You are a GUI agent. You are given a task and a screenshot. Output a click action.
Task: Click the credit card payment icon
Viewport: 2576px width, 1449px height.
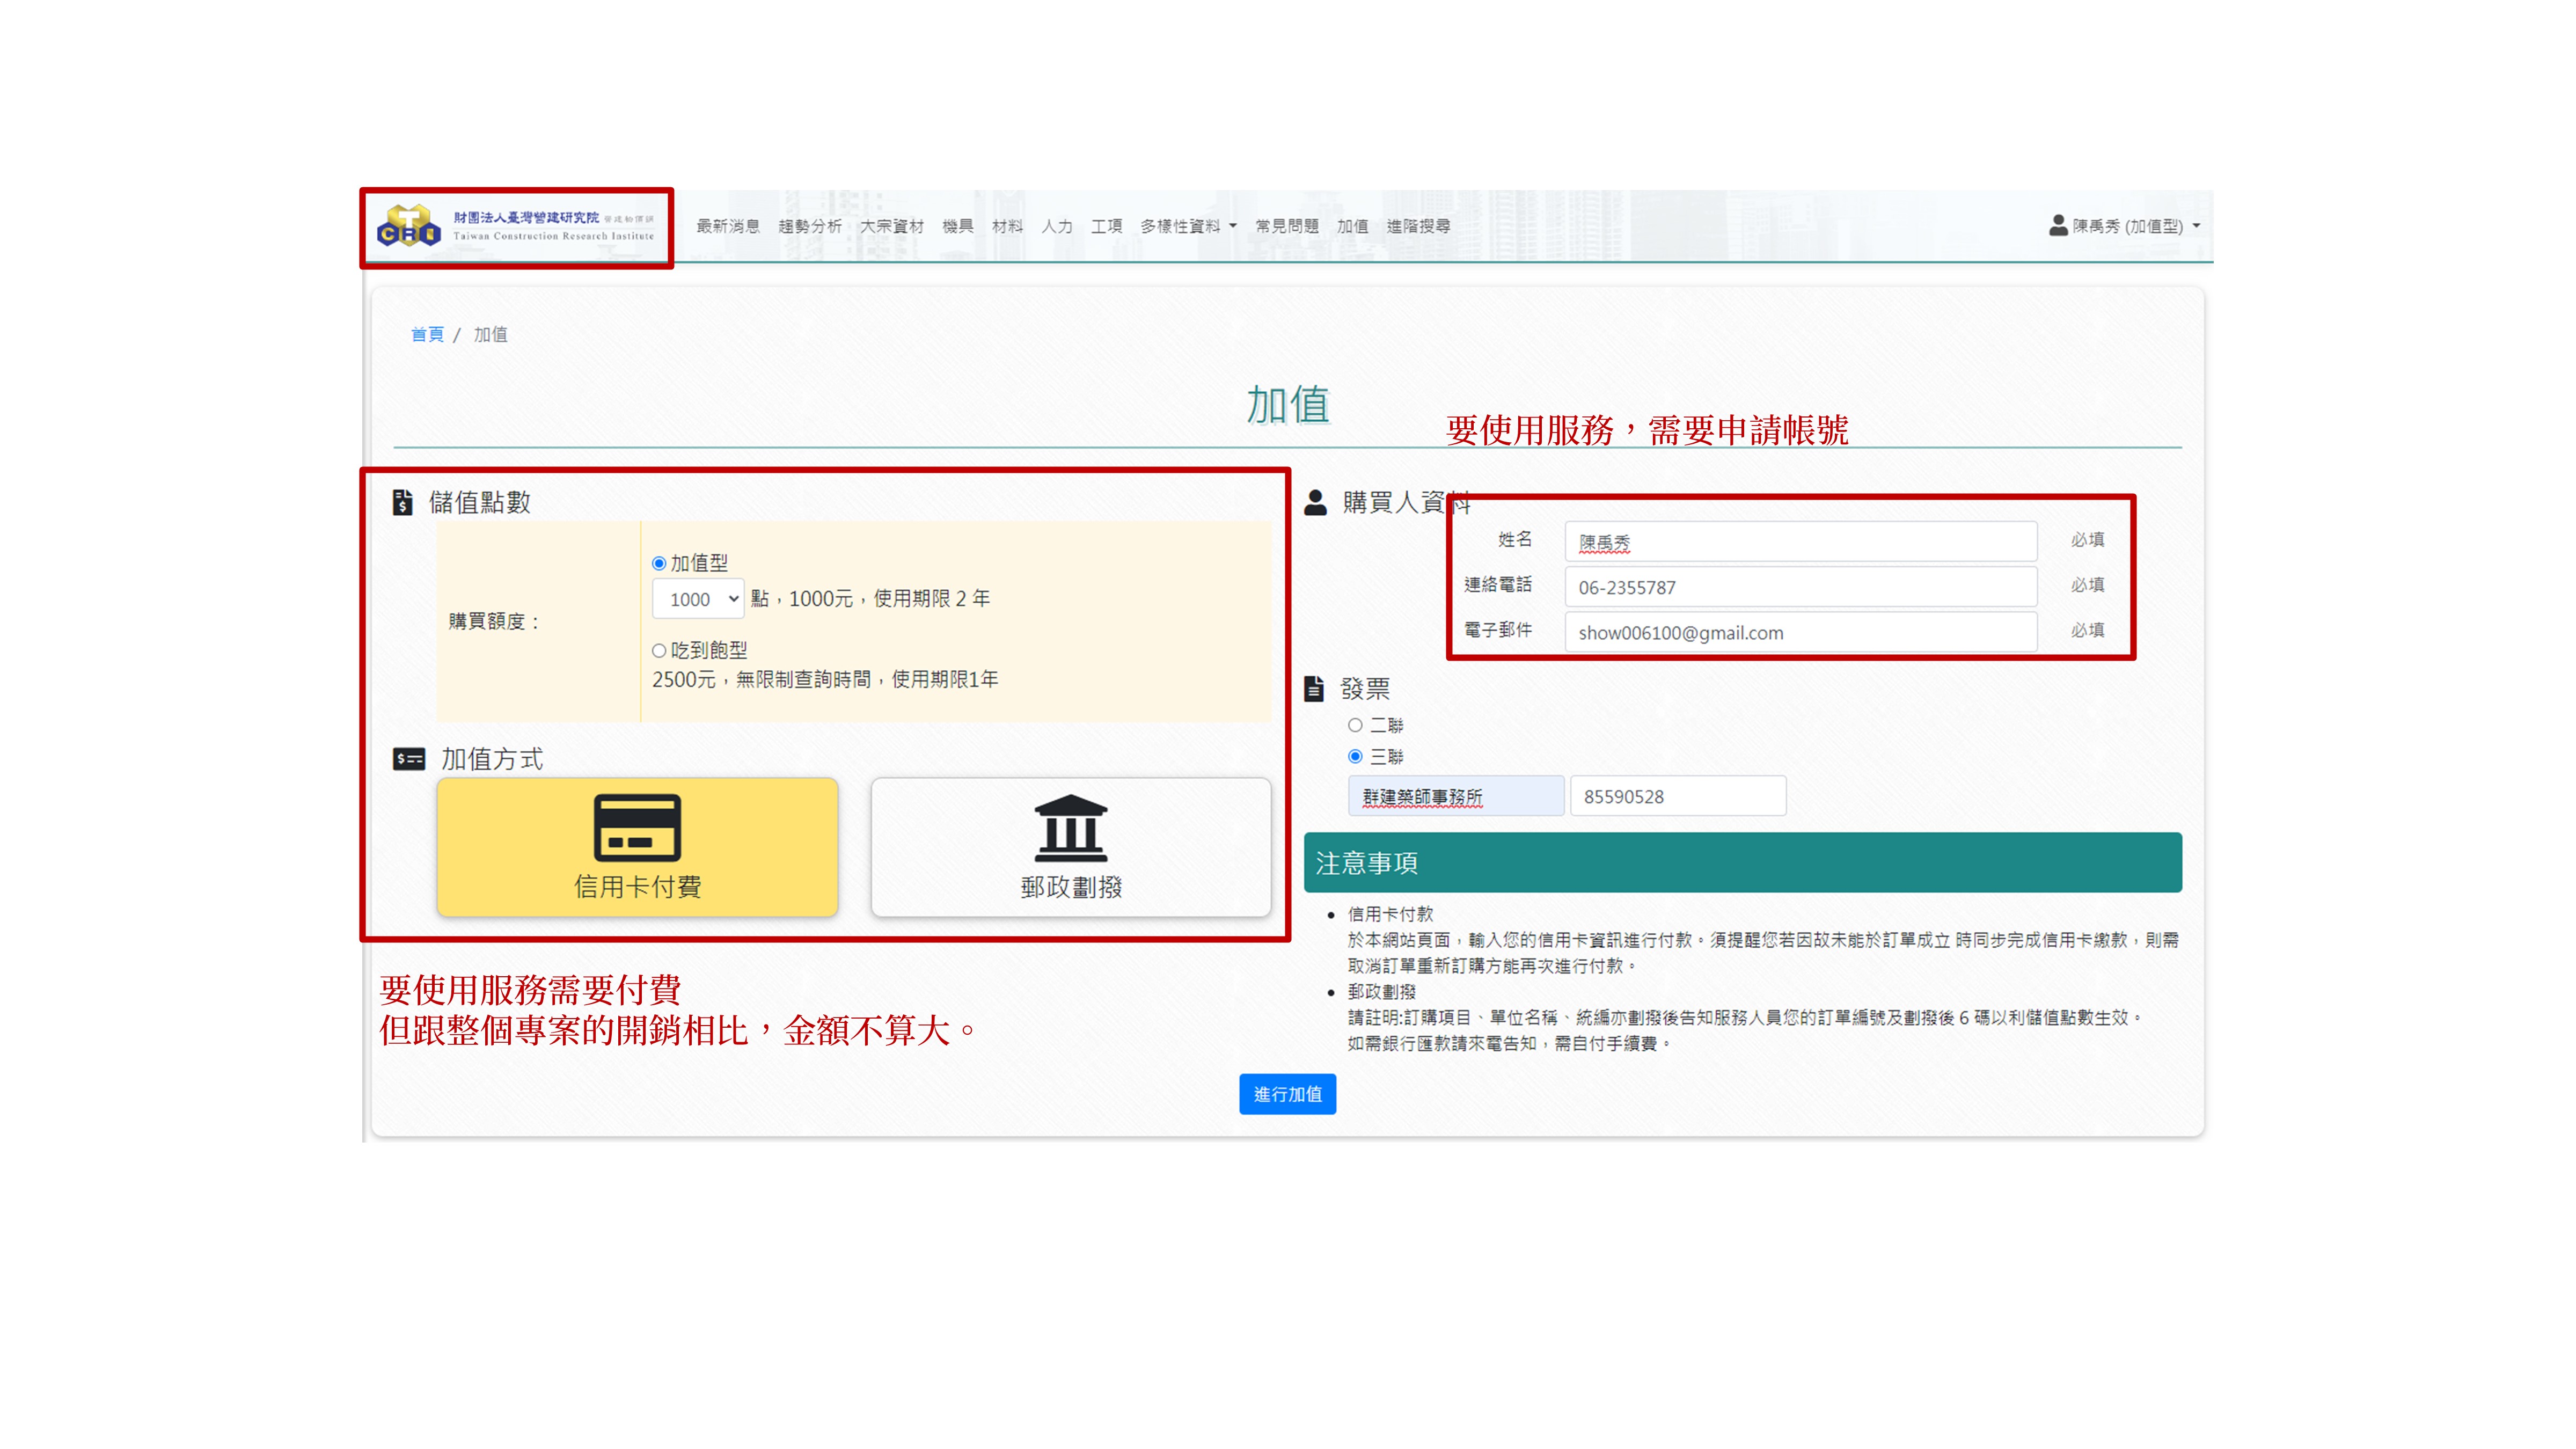click(637, 828)
